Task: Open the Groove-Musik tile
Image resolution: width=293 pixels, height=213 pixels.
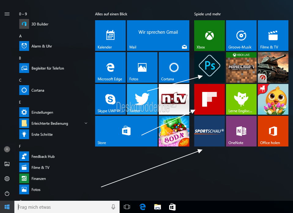Action: (241, 36)
